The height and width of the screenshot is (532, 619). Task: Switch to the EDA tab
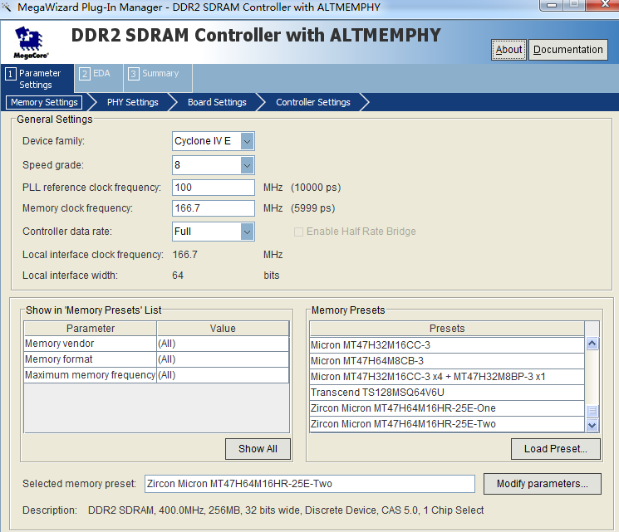98,78
